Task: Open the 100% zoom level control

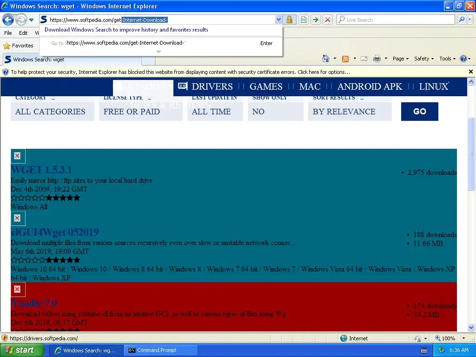Action: (450, 338)
